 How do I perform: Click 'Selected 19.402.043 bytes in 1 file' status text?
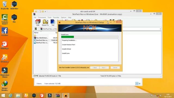tap(50, 76)
